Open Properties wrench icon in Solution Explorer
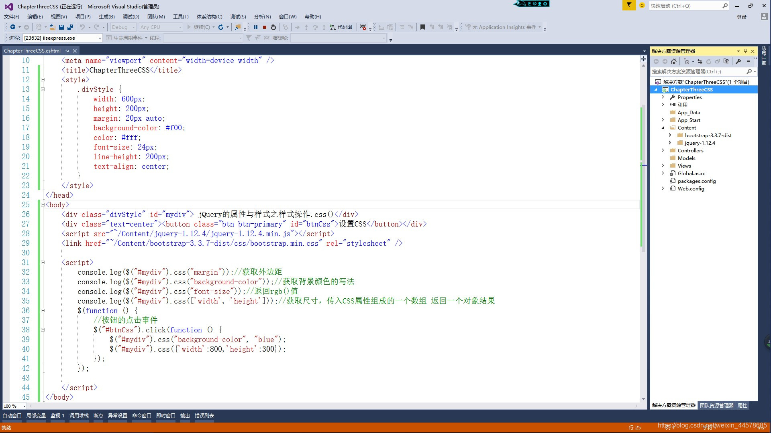This screenshot has height=433, width=771. point(738,61)
